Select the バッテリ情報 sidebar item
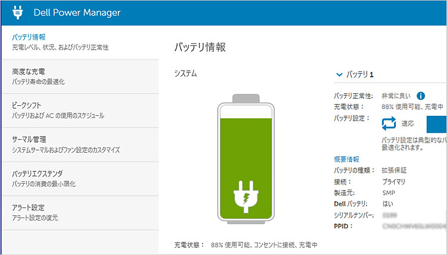 [80, 42]
